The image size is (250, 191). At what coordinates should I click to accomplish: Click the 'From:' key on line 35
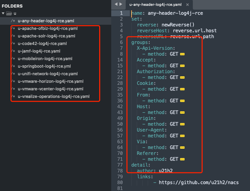click(x=144, y=95)
